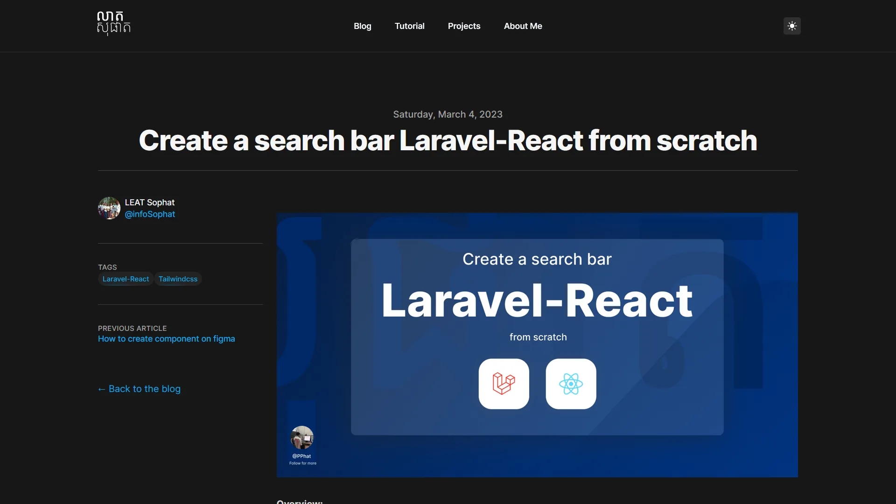Click the Laravel logo in the cover image
This screenshot has width=896, height=504.
(504, 384)
